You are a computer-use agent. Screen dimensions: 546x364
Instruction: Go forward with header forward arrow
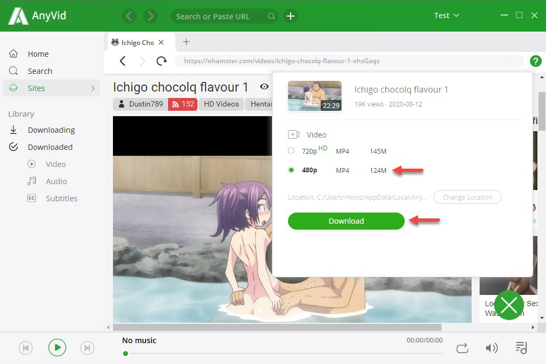[150, 16]
